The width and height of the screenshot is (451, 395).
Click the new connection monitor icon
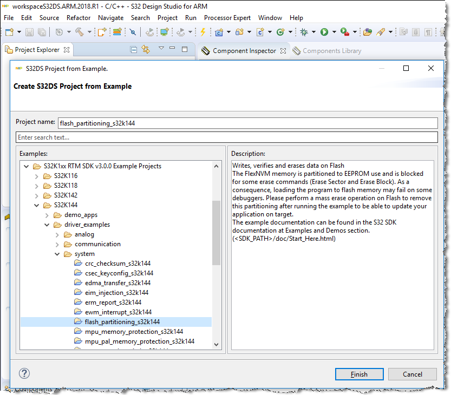(164, 32)
